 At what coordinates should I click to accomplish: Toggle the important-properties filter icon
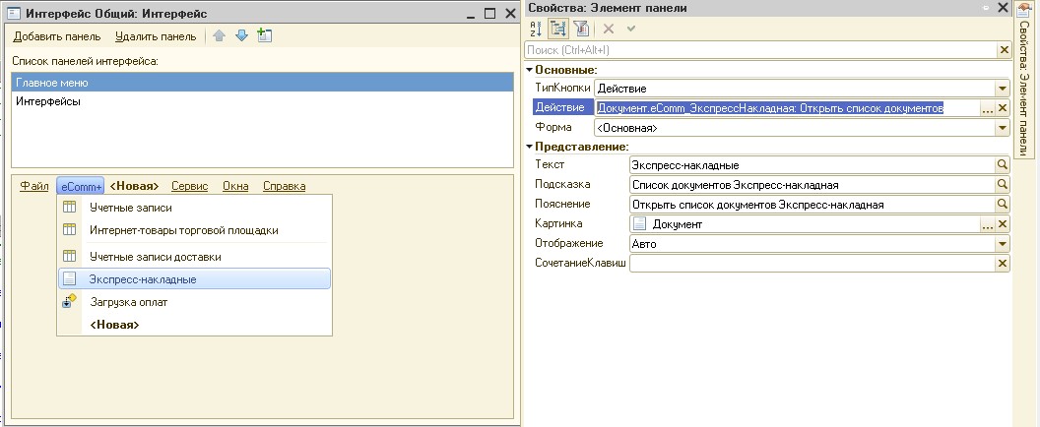point(579,30)
